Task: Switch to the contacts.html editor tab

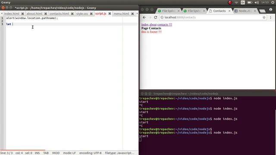Action: click(x=59, y=13)
